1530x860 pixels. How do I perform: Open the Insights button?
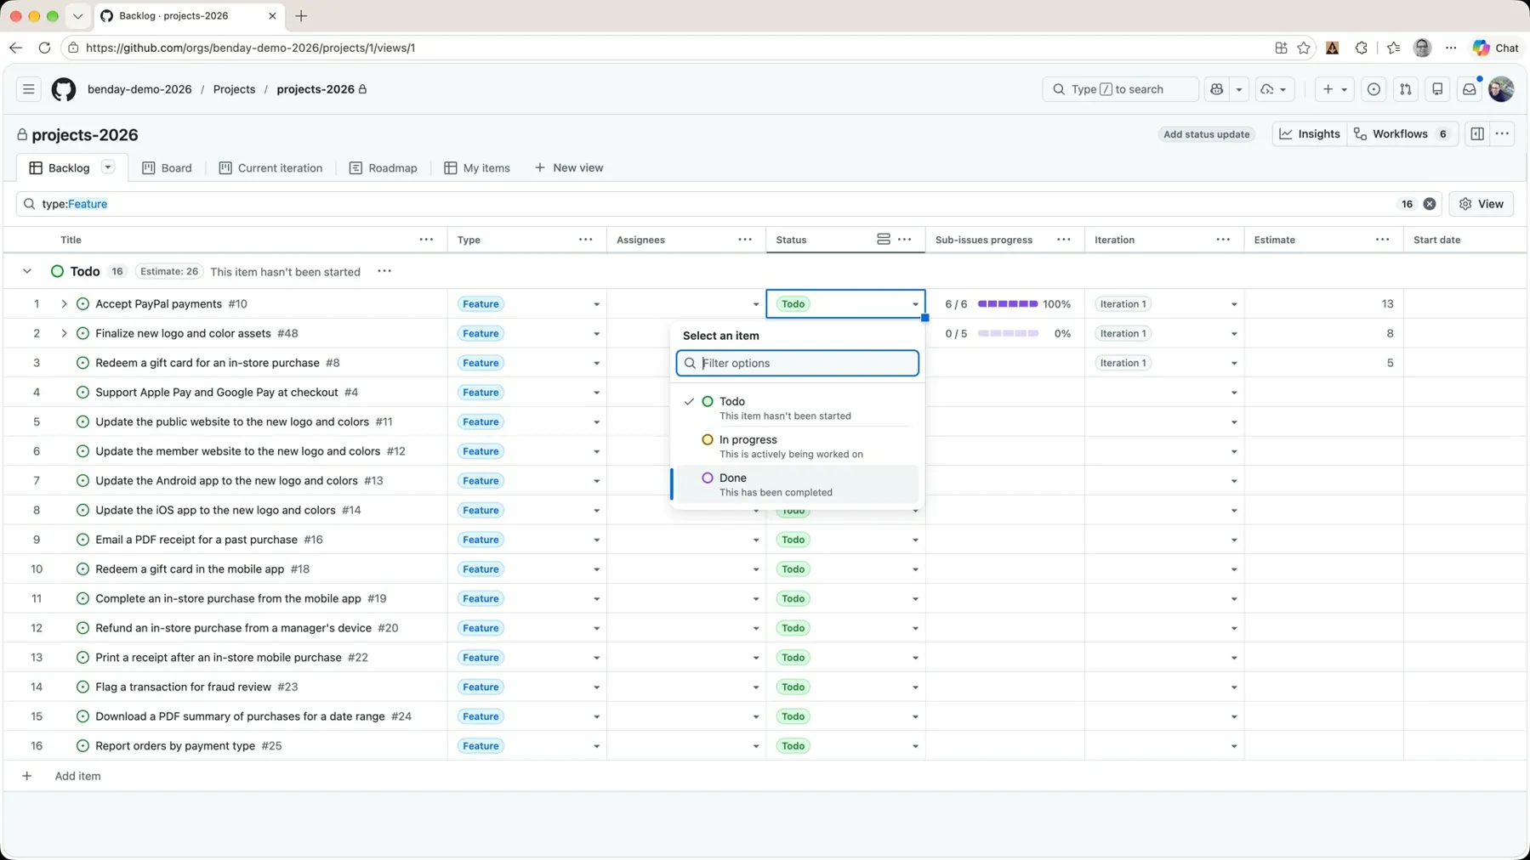click(x=1310, y=134)
